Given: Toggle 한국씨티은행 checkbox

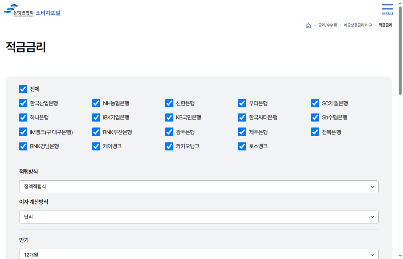Looking at the screenshot, I should (242, 117).
